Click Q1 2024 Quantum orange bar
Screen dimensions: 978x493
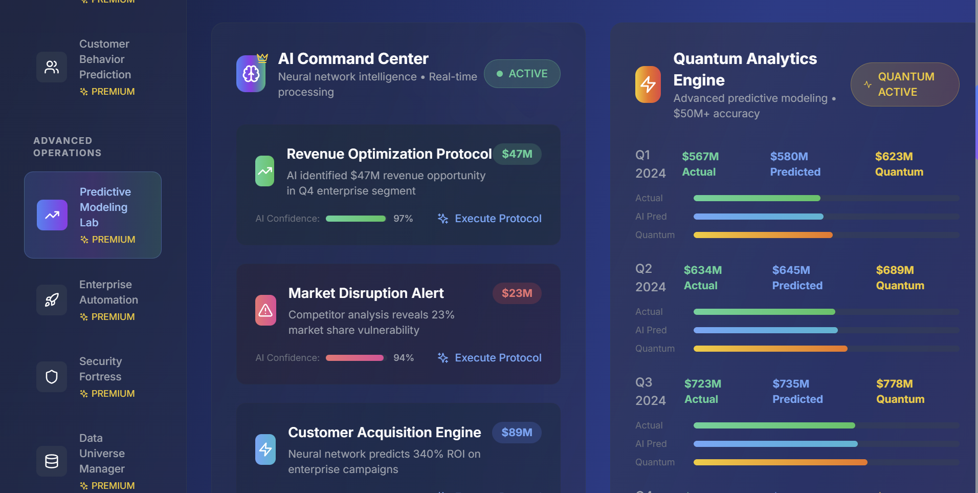(x=763, y=235)
